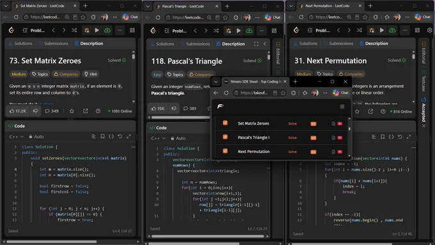Submit solution in Pascal's Triangle window
This screenshot has width=435, height=245.
click(x=249, y=31)
